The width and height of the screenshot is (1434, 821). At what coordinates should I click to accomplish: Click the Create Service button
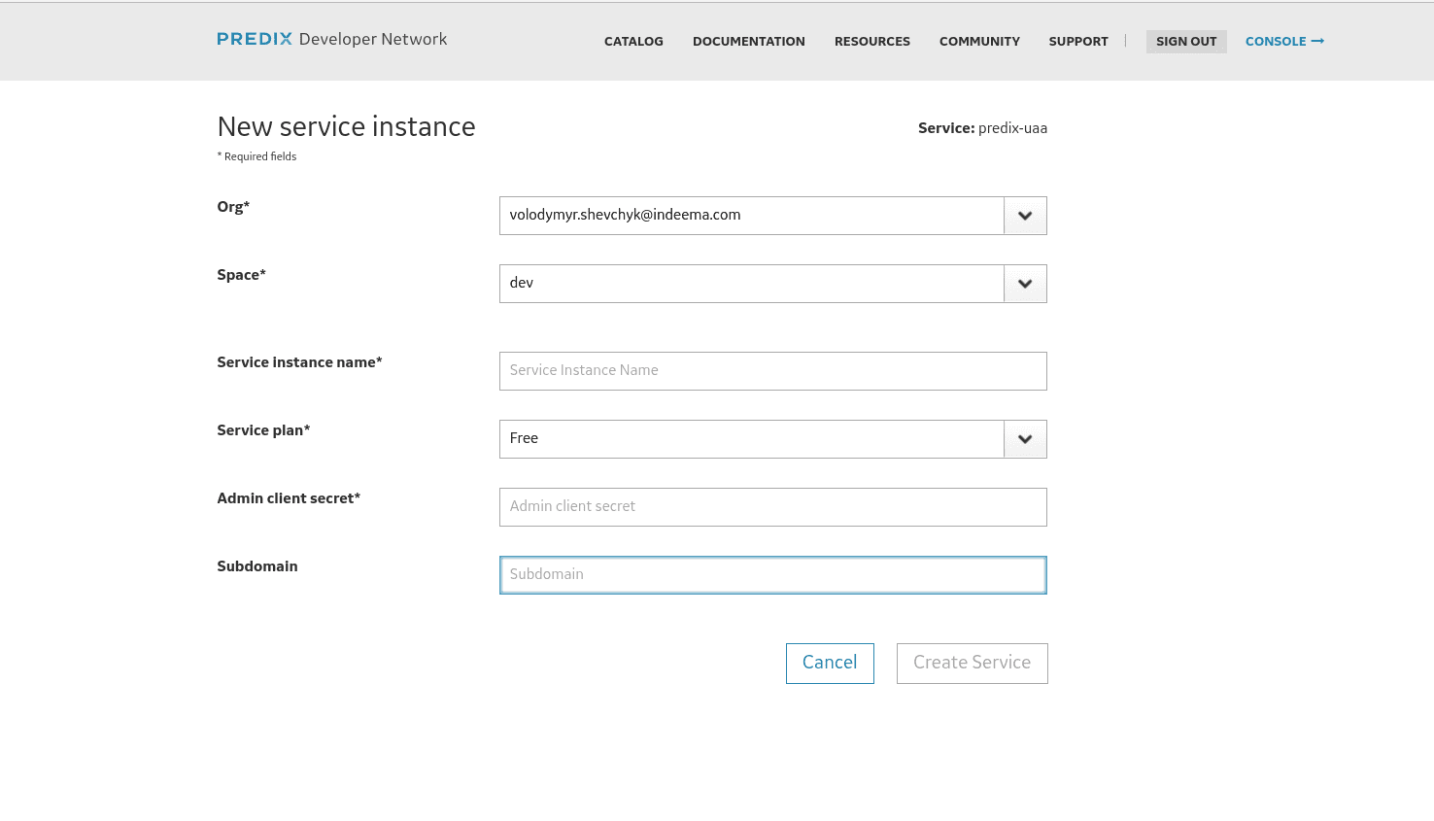point(972,663)
